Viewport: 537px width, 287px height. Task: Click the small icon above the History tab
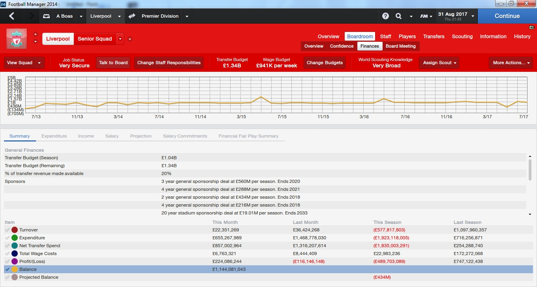531,27
